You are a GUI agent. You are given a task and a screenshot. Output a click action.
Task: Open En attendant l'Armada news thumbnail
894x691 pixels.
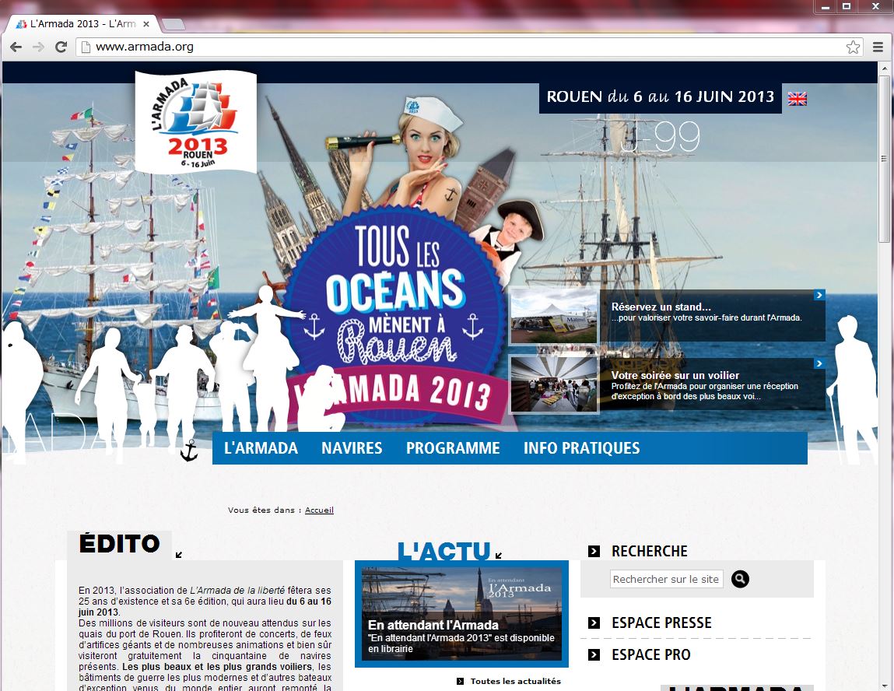coord(461,614)
